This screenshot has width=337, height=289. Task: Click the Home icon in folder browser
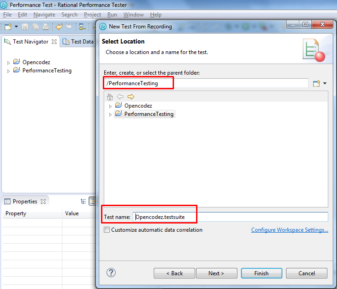coord(110,97)
